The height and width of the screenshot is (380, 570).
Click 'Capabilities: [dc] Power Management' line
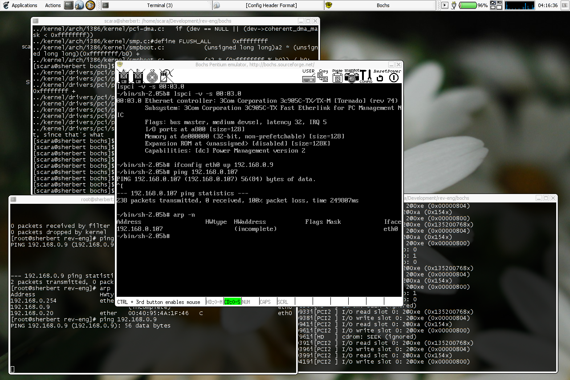(225, 150)
